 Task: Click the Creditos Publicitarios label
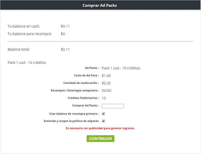(83, 98)
